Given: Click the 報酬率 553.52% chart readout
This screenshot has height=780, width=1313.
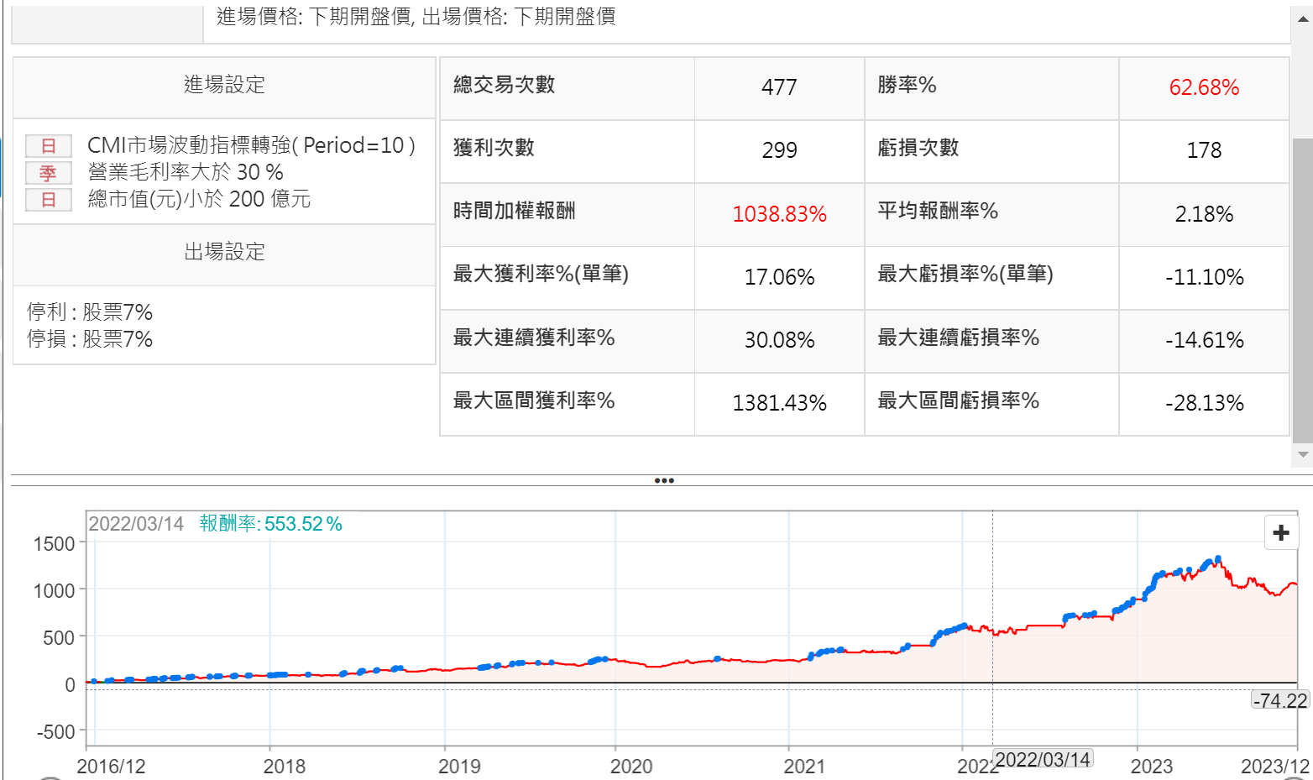Looking at the screenshot, I should click(x=270, y=524).
